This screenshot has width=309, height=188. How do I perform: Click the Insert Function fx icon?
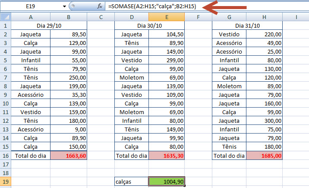point(100,6)
